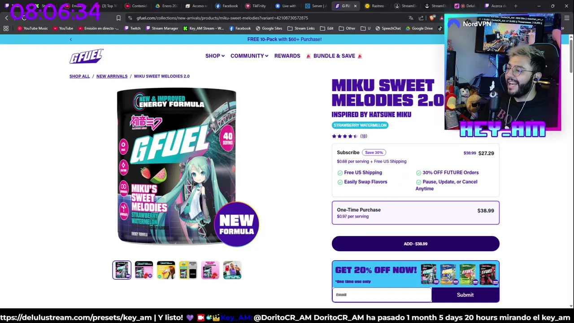Open Stream Links bookmark folder
The height and width of the screenshot is (323, 574).
click(301, 28)
